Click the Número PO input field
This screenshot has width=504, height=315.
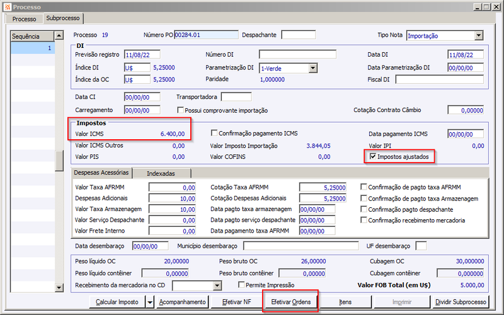click(x=207, y=35)
